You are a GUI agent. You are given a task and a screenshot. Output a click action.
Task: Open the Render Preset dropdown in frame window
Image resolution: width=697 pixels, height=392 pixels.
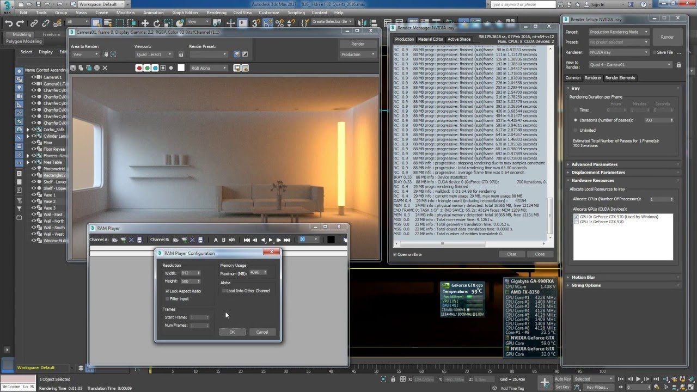pyautogui.click(x=208, y=54)
